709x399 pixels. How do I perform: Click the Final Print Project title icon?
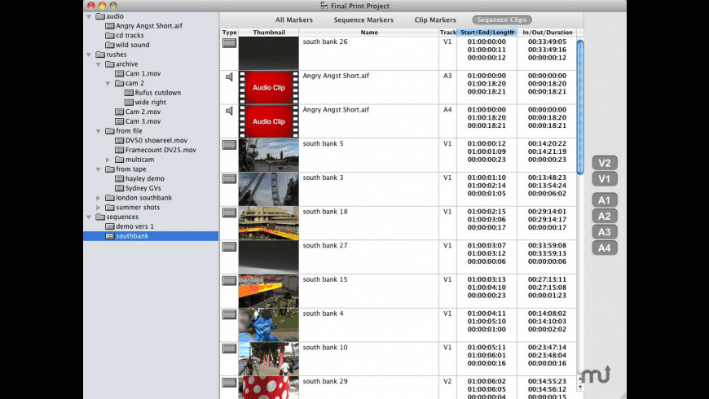[324, 6]
